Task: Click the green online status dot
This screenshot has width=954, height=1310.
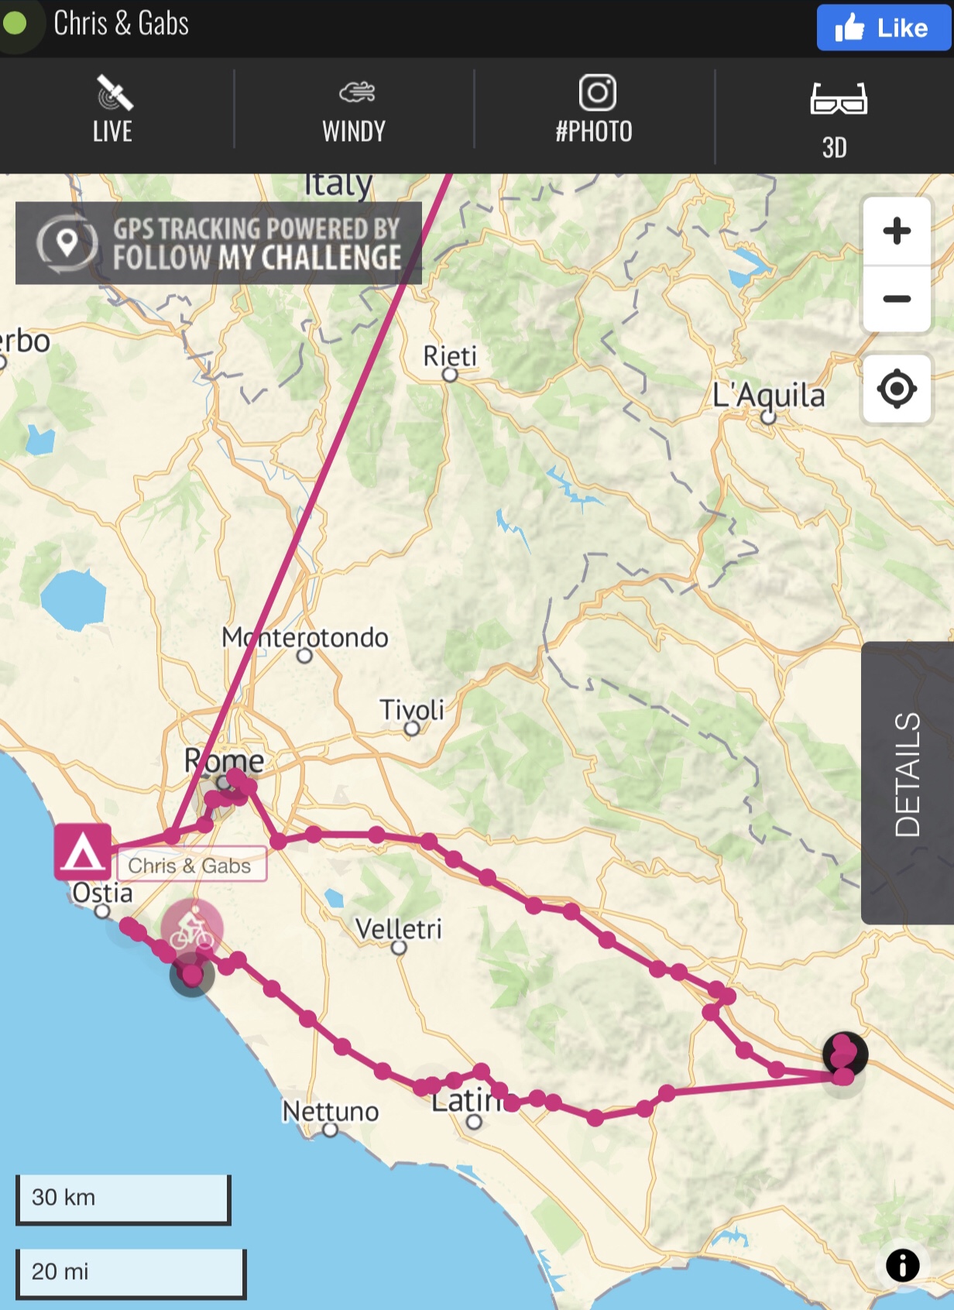Action: tap(15, 24)
